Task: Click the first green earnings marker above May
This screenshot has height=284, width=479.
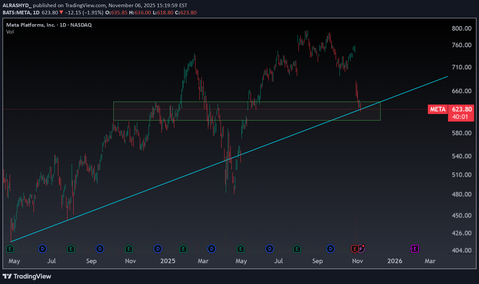Action: point(10,249)
